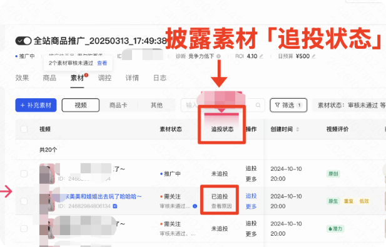Image resolution: width=386 pixels, height=247 pixels.
Task: Switch to the 效果 tab
Action: 22,78
